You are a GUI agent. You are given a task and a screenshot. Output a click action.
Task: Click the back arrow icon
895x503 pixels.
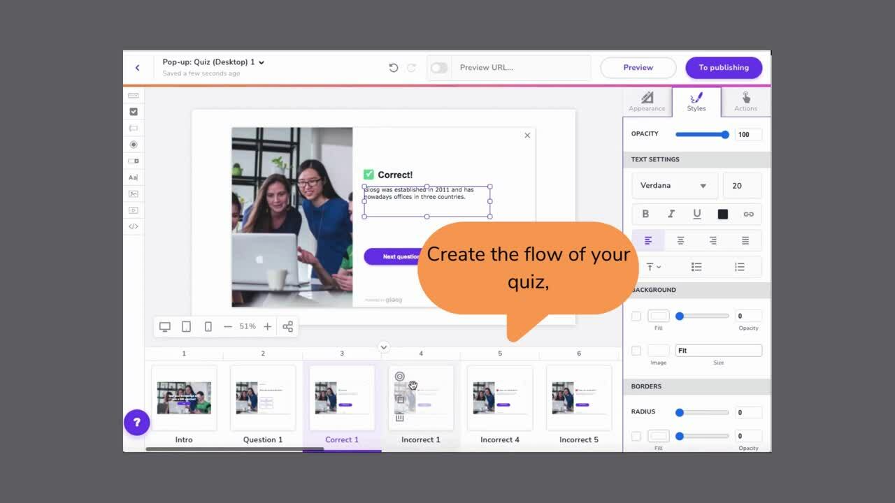point(137,68)
